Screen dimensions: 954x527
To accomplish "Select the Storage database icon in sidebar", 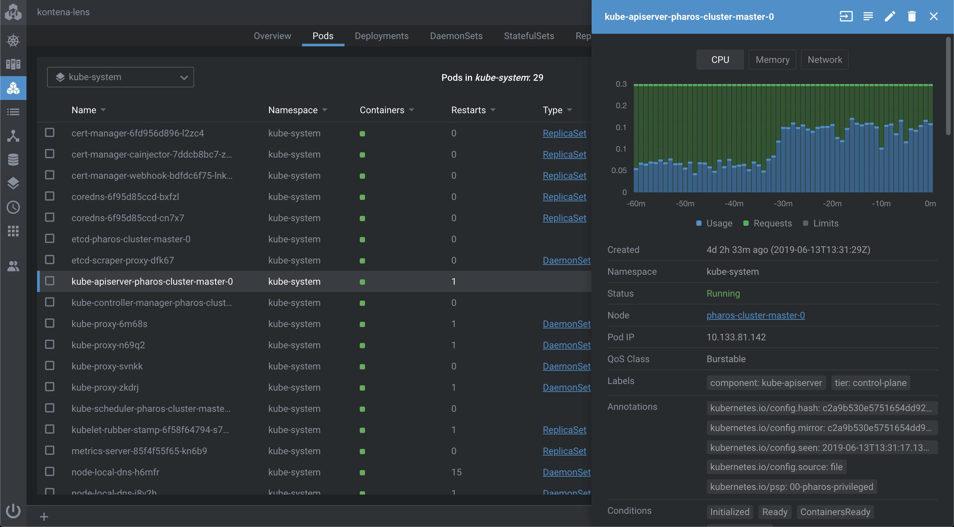I will click(x=13, y=159).
